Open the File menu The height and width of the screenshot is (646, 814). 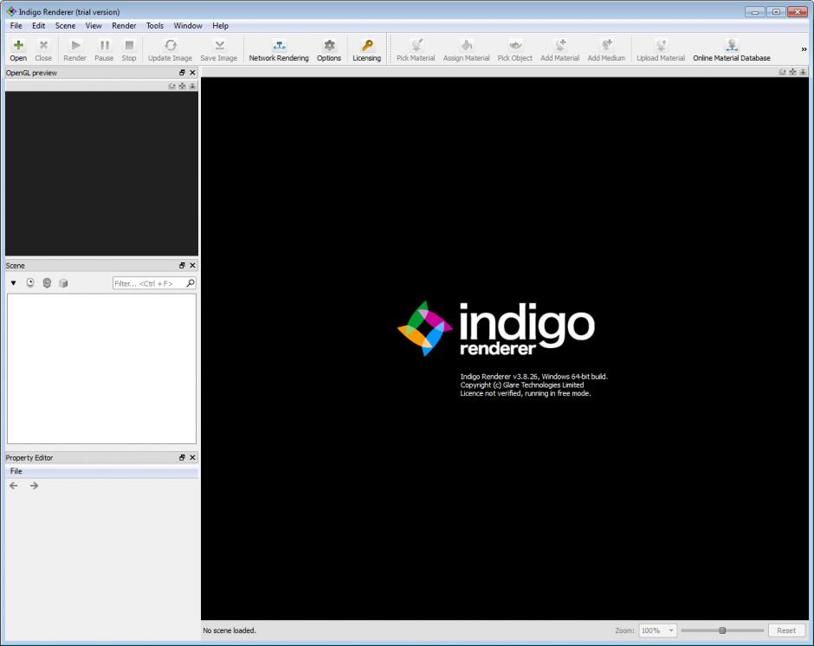[x=16, y=25]
